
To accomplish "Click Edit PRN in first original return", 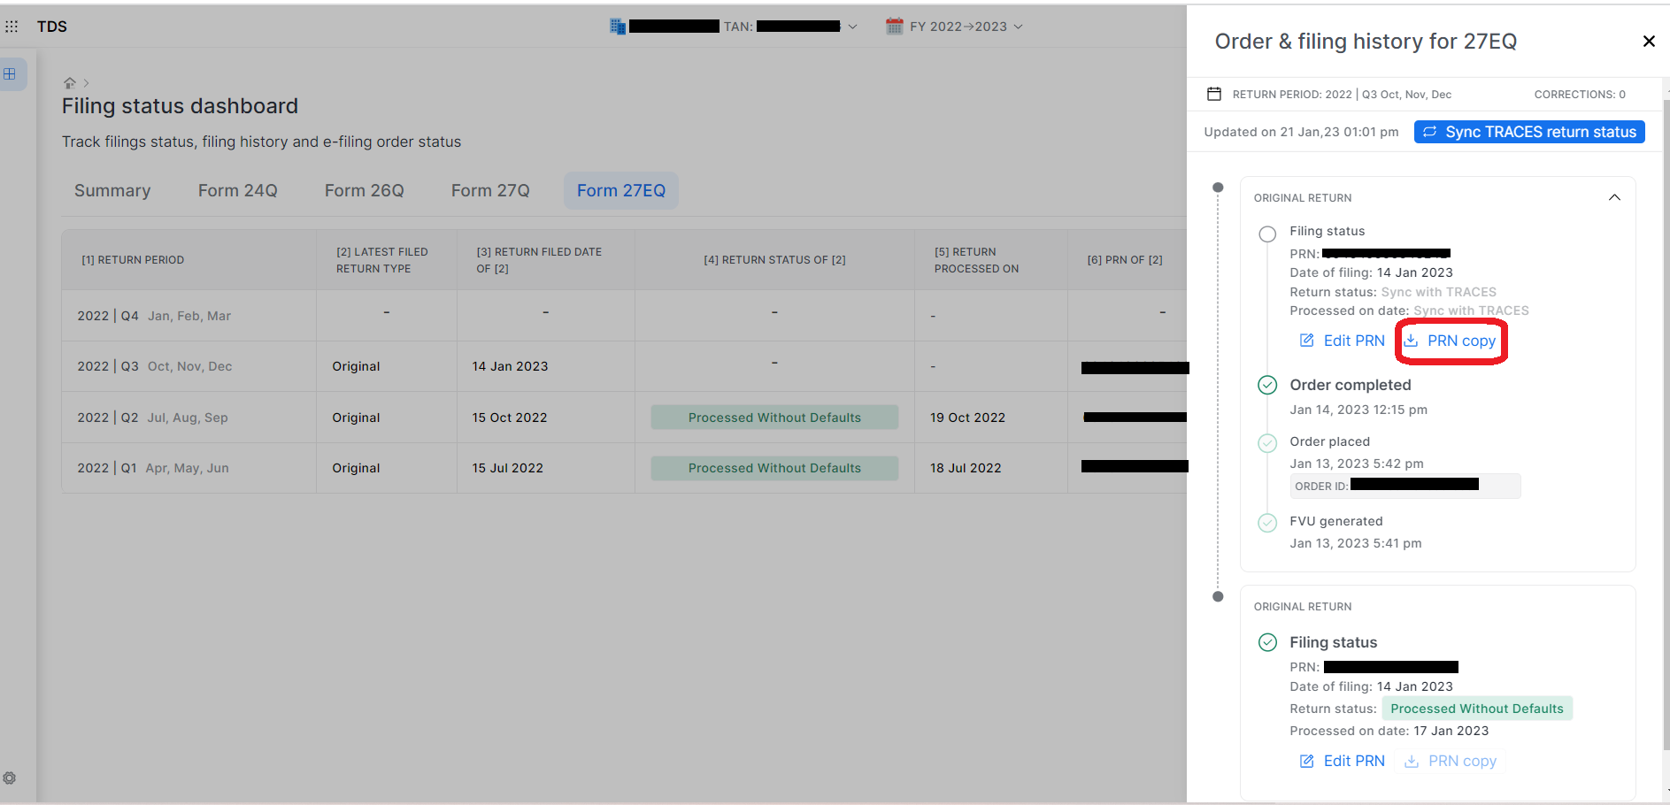I will click(x=1342, y=341).
